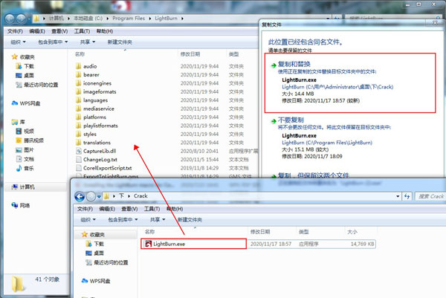Click Program Files in address breadcrumb
This screenshot has width=446, height=298.
click(129, 19)
